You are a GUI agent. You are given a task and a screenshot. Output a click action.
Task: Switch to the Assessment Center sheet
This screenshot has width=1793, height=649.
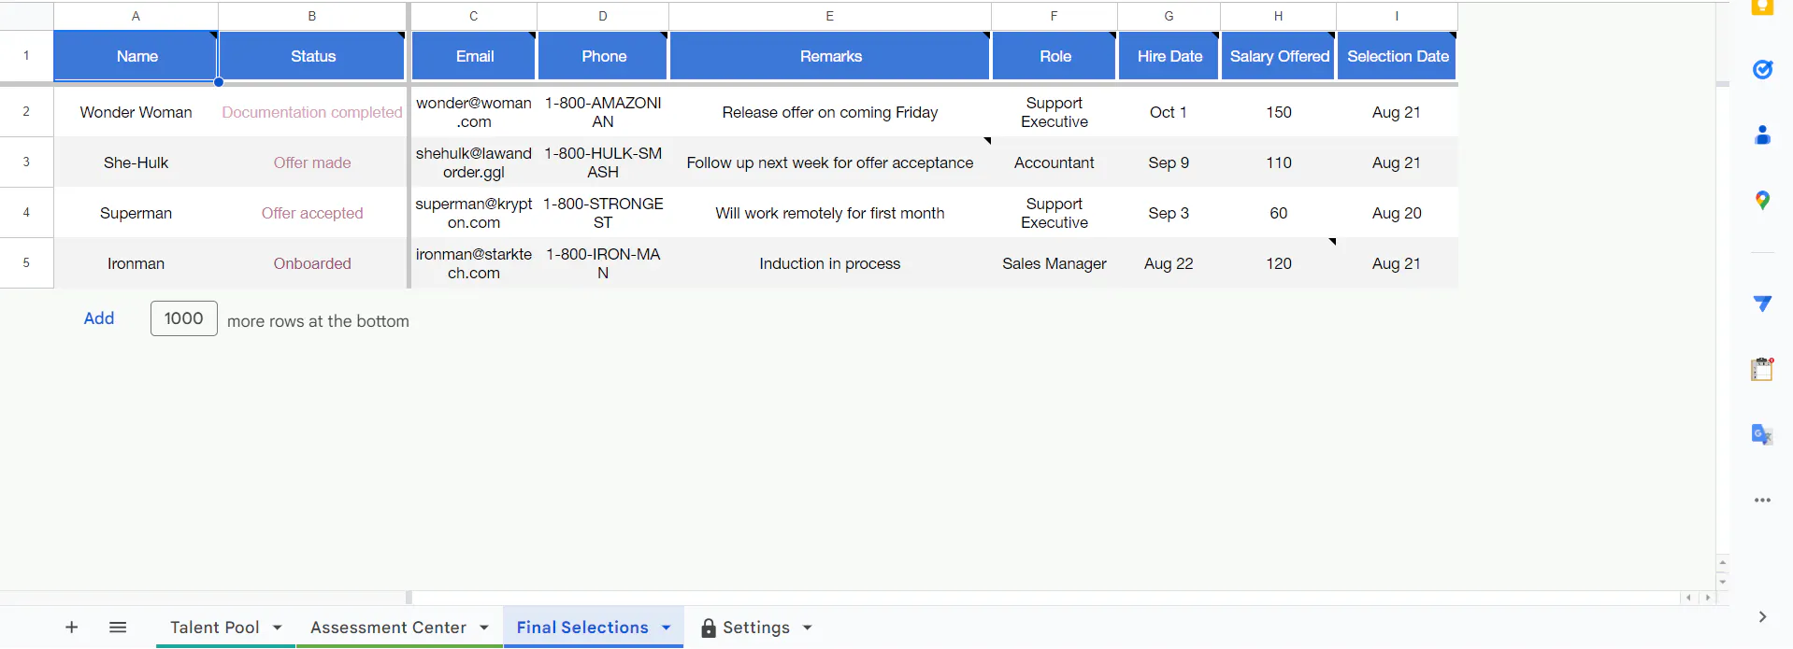[x=389, y=628]
